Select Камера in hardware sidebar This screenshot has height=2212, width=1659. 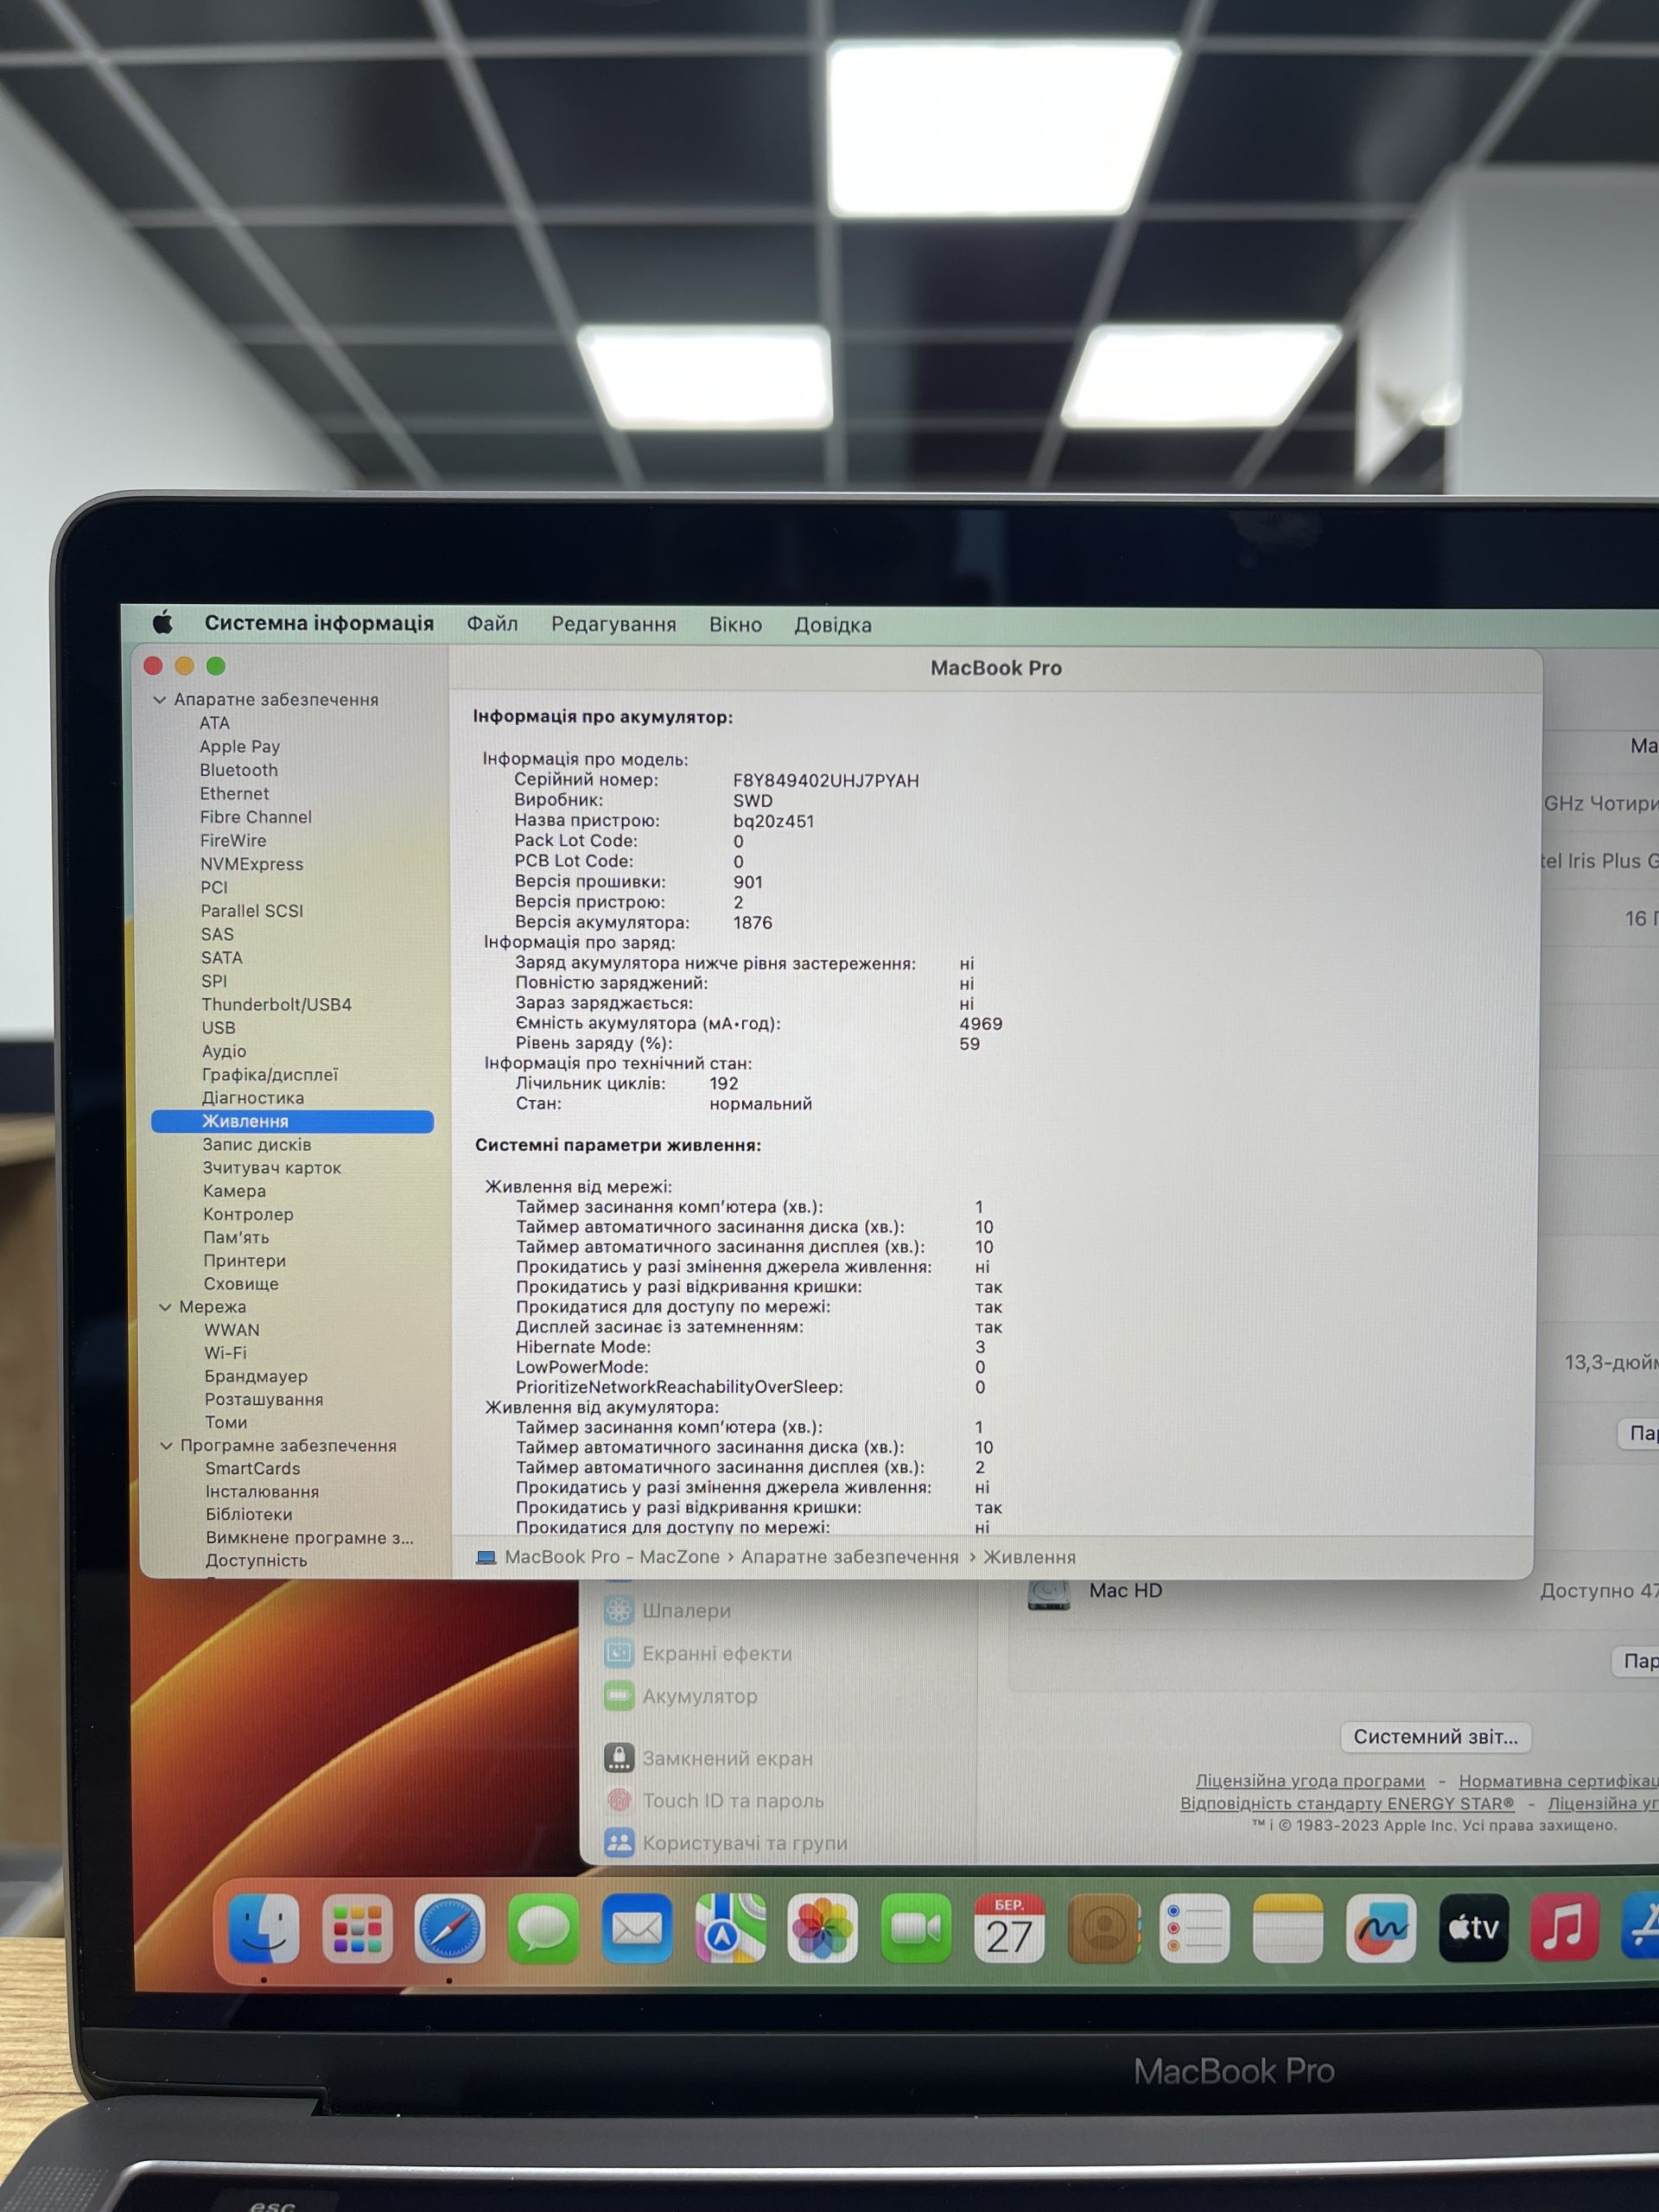(x=234, y=1190)
